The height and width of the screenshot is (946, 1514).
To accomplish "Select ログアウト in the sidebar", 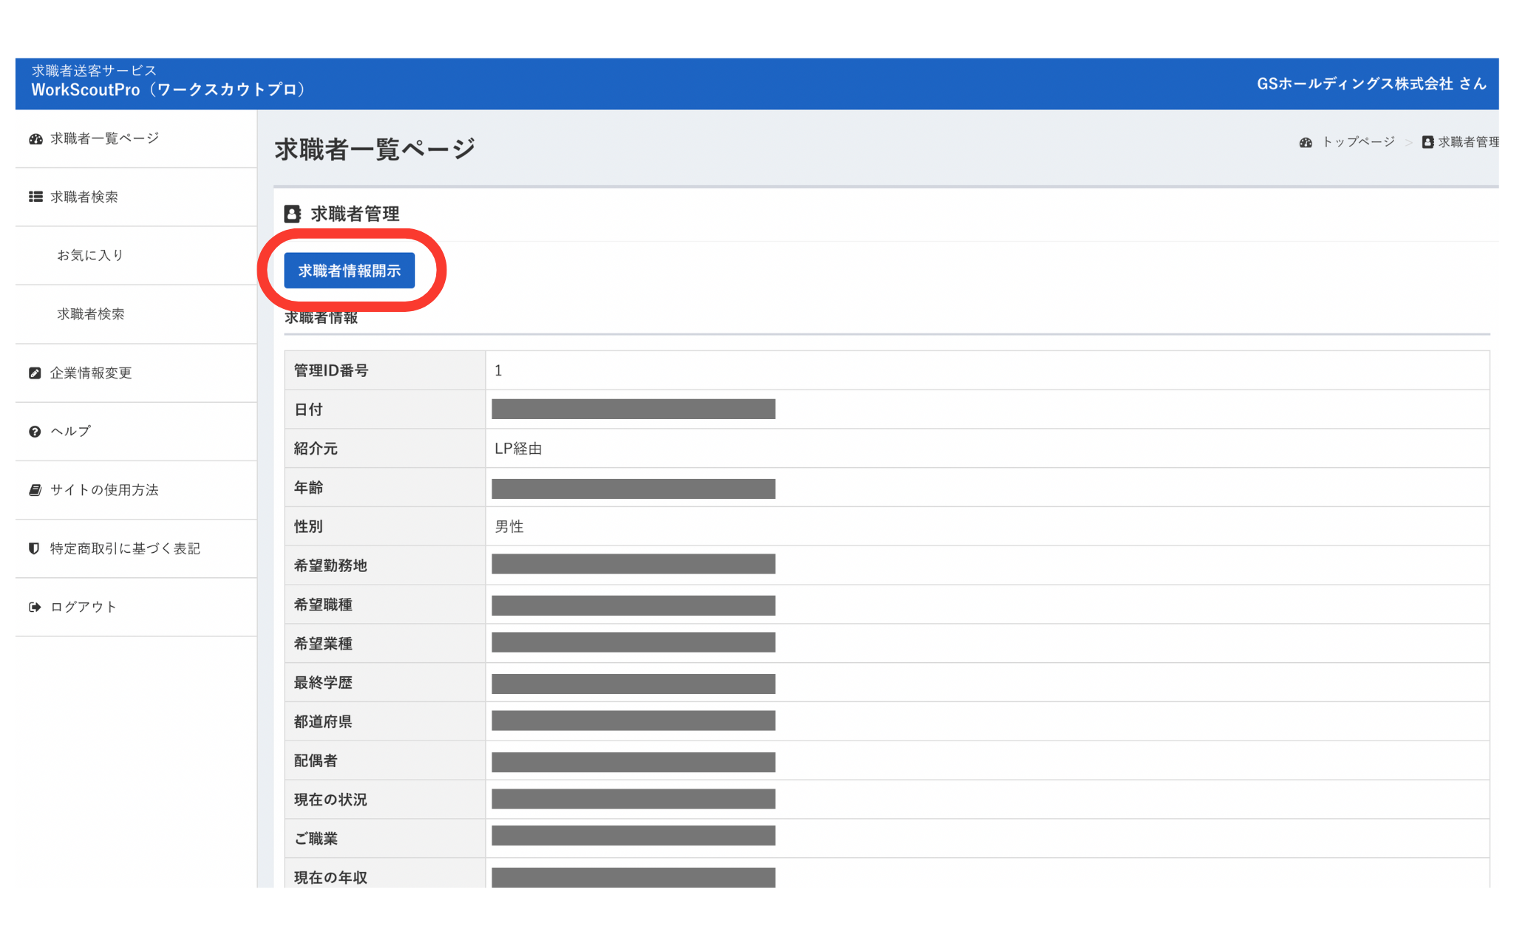I will coord(84,607).
